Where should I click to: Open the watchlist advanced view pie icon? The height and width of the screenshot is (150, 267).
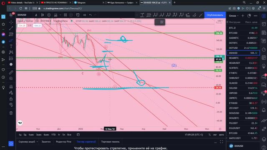click(x=249, y=16)
